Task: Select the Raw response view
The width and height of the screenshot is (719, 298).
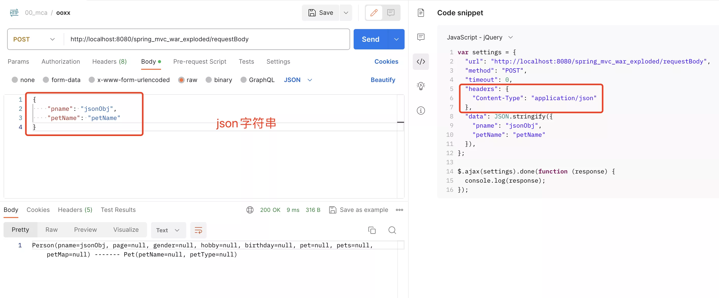Action: pos(52,230)
